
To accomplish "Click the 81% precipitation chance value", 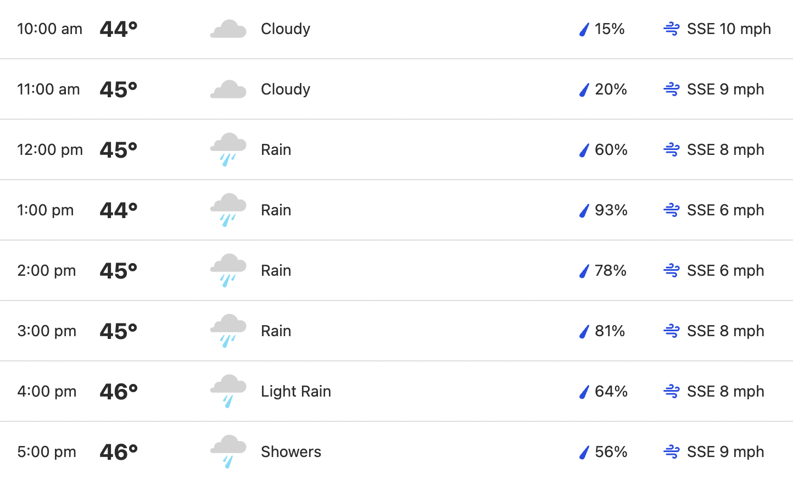I will click(610, 331).
